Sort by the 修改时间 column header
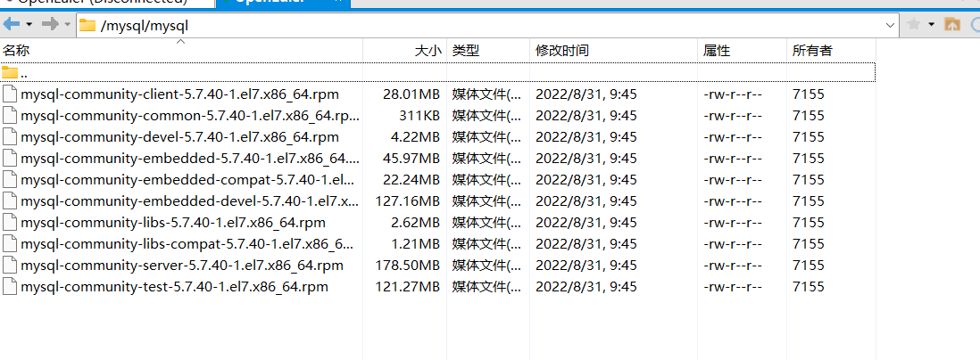Viewport: 980px width, 360px height. pyautogui.click(x=614, y=51)
